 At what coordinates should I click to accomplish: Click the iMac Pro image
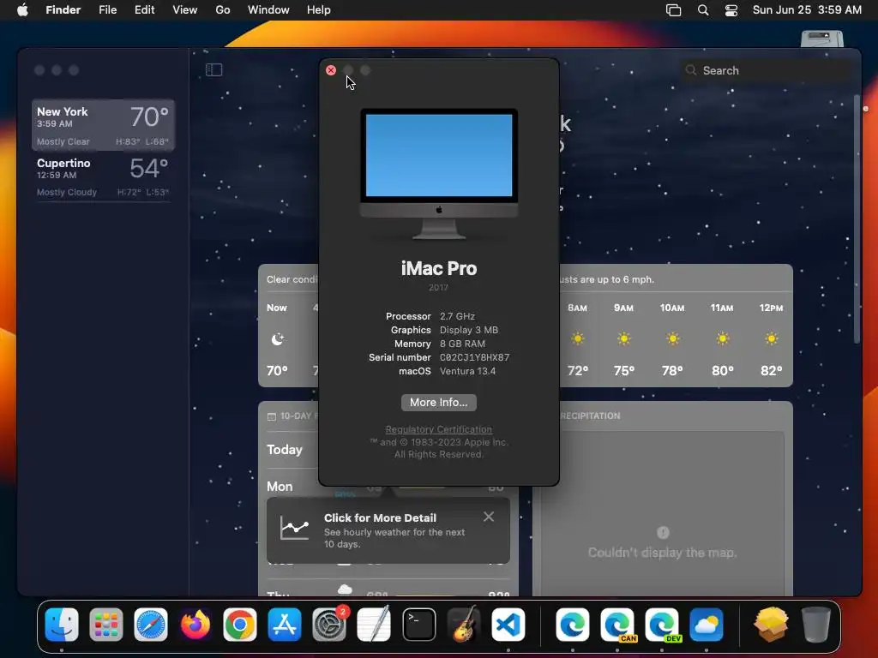(439, 174)
